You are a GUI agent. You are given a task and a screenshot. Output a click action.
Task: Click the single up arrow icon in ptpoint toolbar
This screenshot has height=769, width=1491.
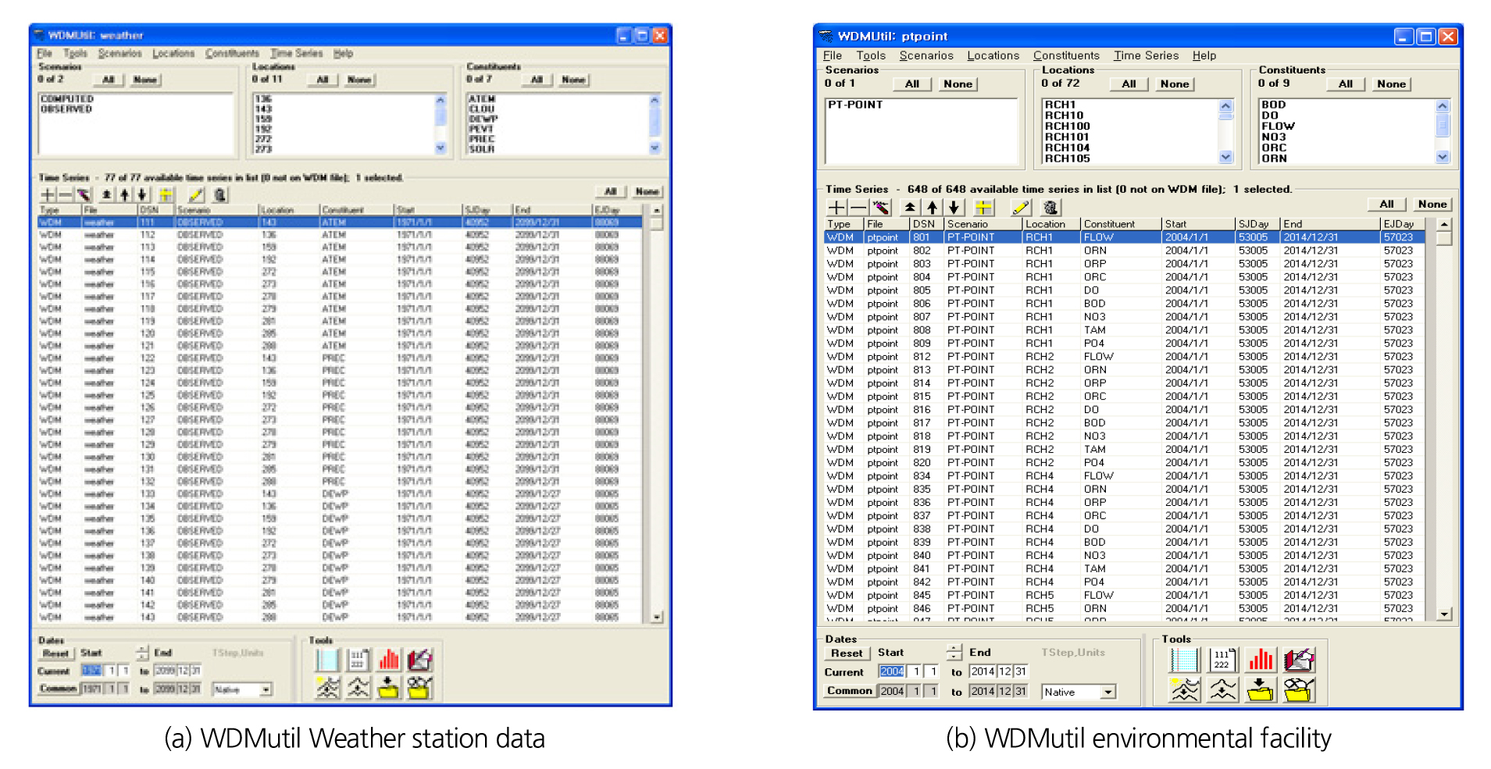[x=932, y=207]
